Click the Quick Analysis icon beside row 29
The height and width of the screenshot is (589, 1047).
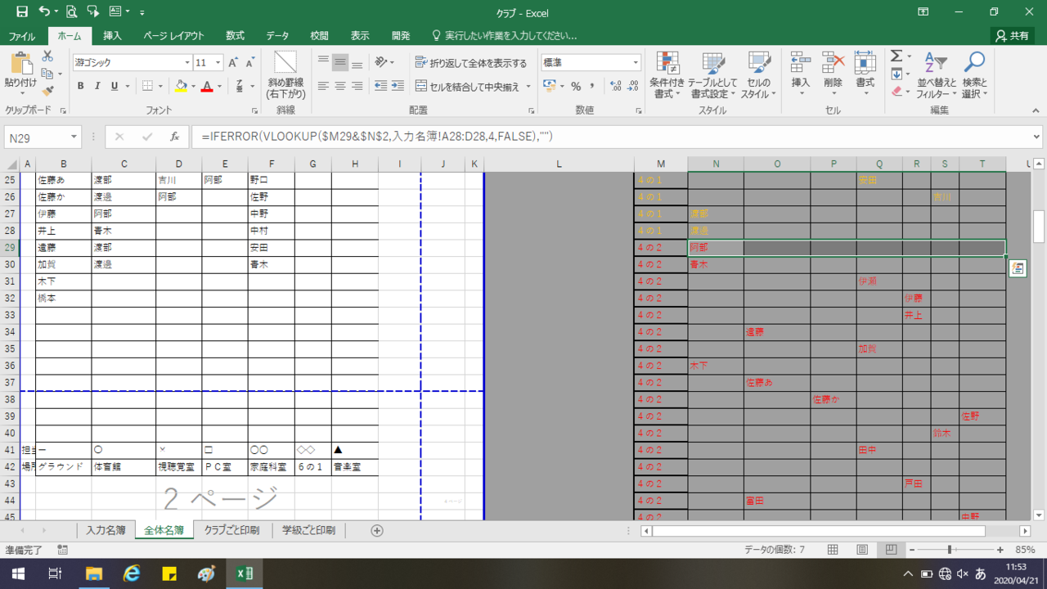pos(1018,268)
